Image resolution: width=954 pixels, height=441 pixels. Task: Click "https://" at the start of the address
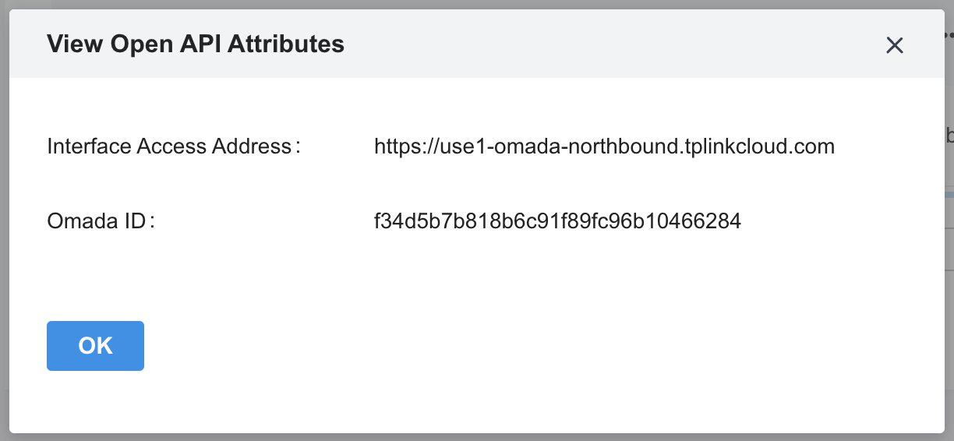(x=398, y=146)
